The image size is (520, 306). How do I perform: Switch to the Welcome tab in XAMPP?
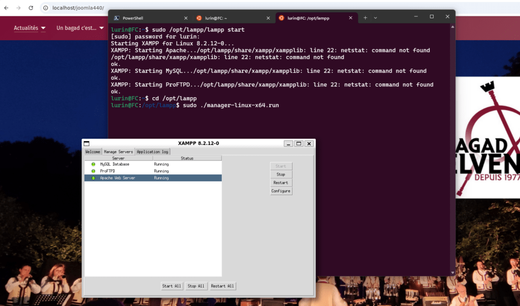tap(93, 151)
